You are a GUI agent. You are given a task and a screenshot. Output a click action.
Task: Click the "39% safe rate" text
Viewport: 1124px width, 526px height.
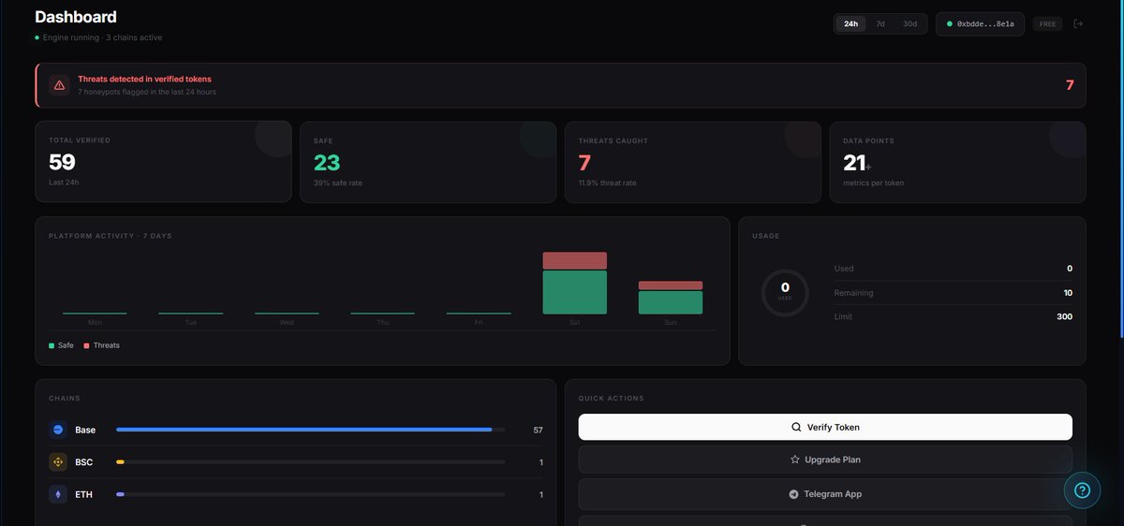tap(338, 183)
